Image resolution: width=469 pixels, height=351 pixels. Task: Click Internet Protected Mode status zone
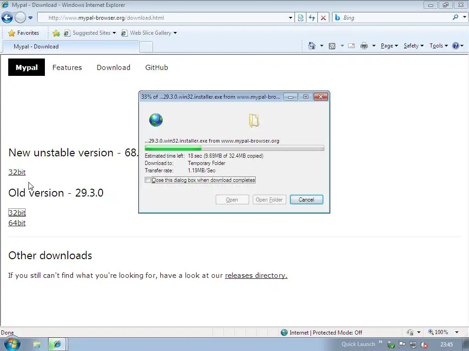coord(322,333)
